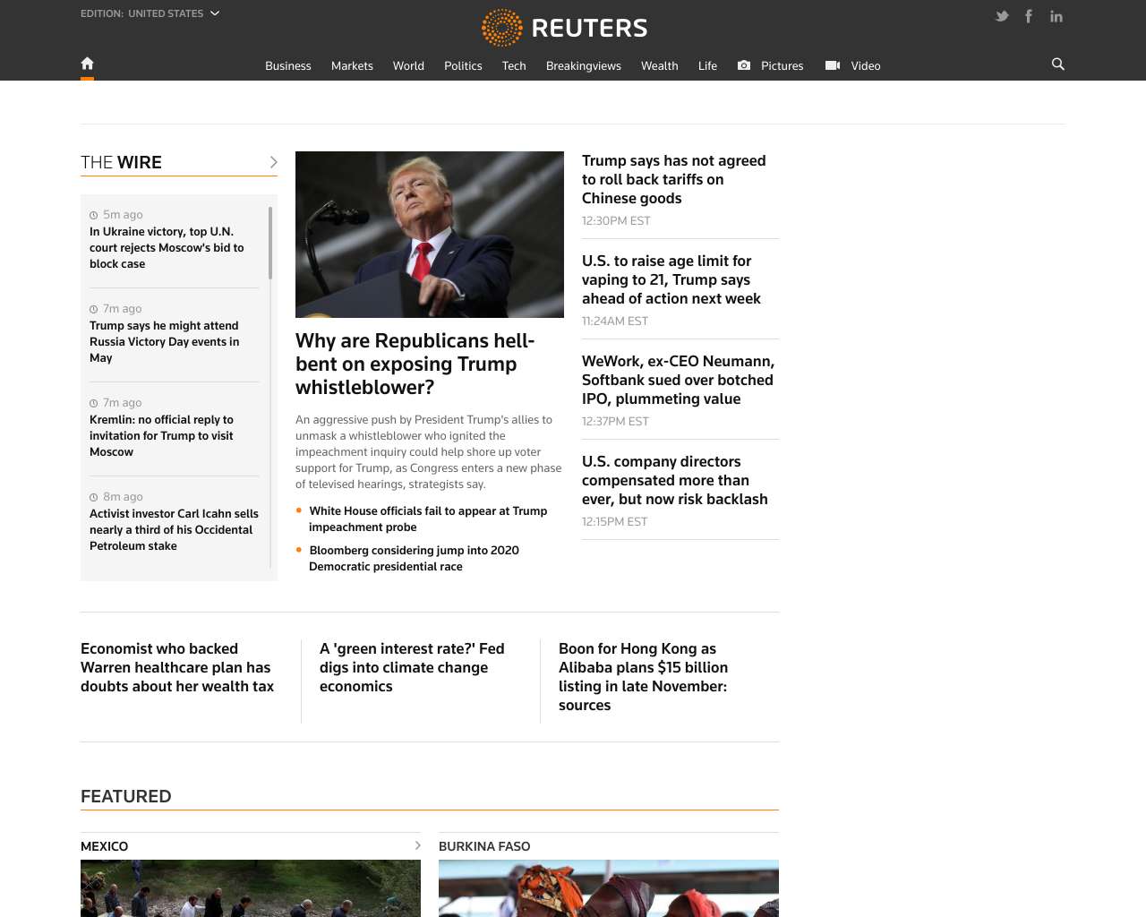Expand the Mexico section chevron
Image resolution: width=1146 pixels, height=917 pixels.
pyautogui.click(x=417, y=845)
